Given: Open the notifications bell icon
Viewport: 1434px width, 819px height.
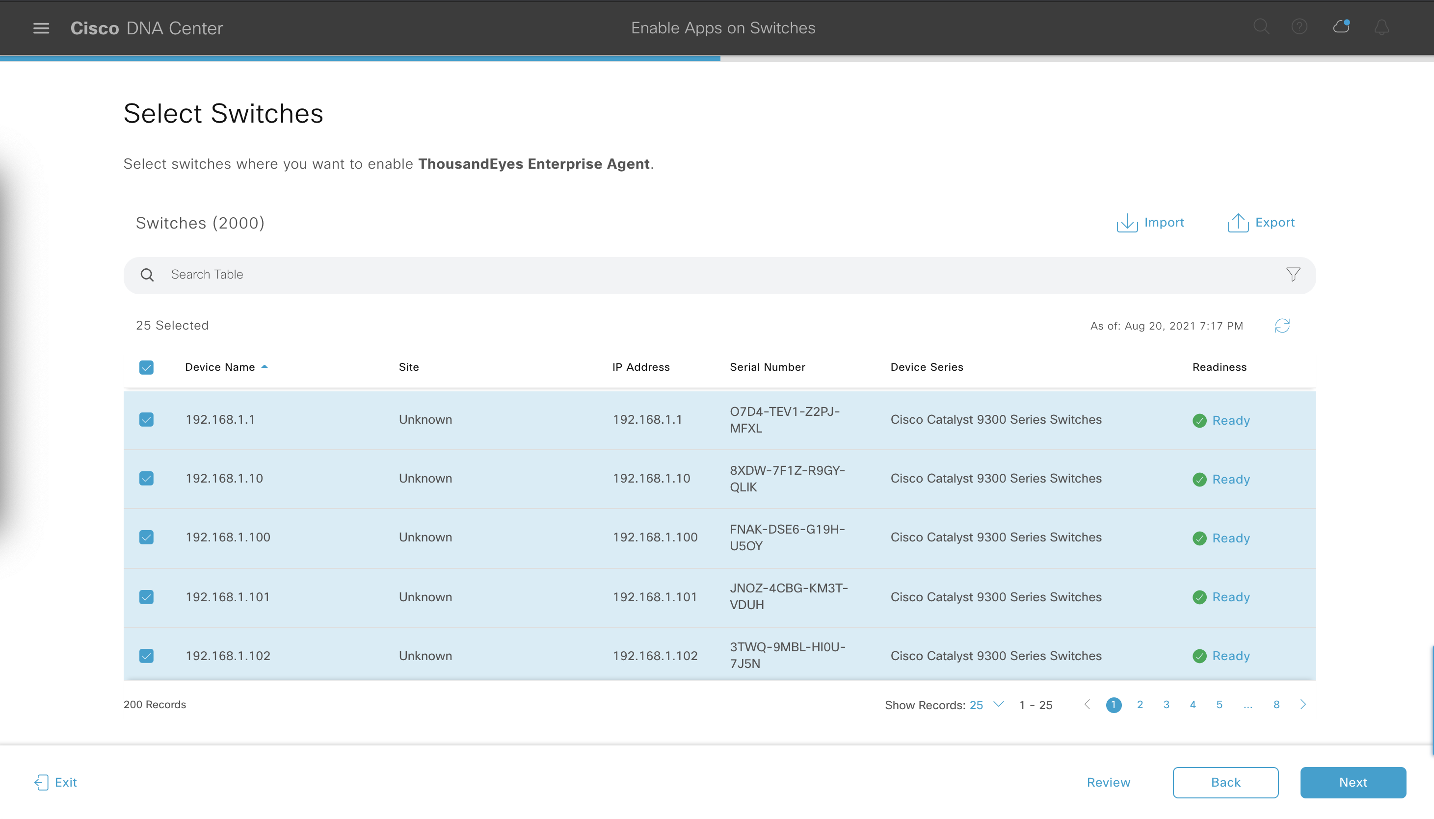Looking at the screenshot, I should pos(1381,27).
